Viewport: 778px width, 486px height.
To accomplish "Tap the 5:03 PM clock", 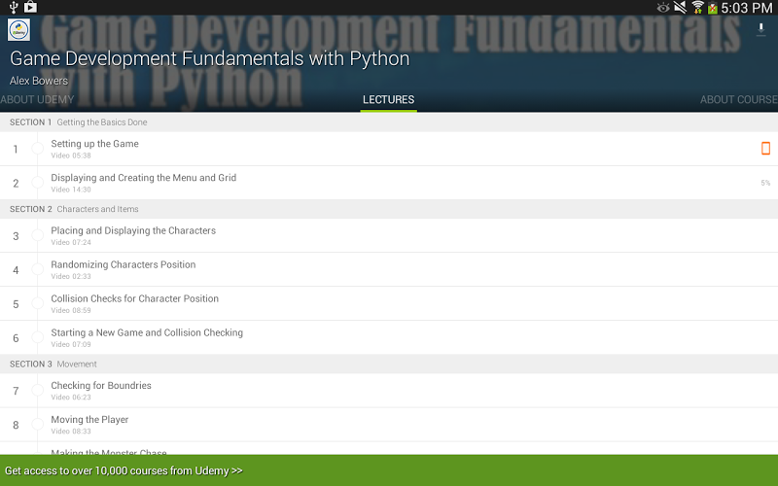I will pos(746,8).
